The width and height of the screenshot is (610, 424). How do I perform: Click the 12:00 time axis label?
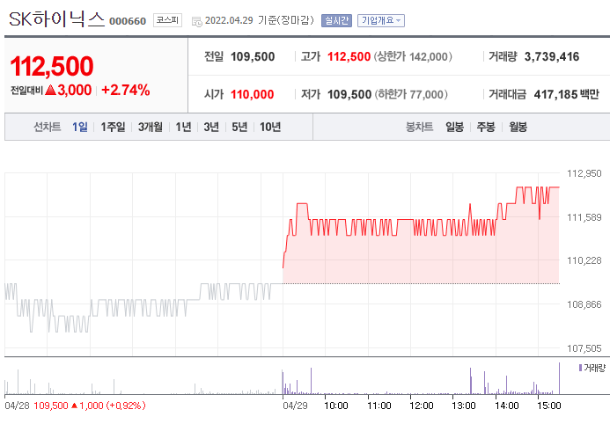pos(422,406)
